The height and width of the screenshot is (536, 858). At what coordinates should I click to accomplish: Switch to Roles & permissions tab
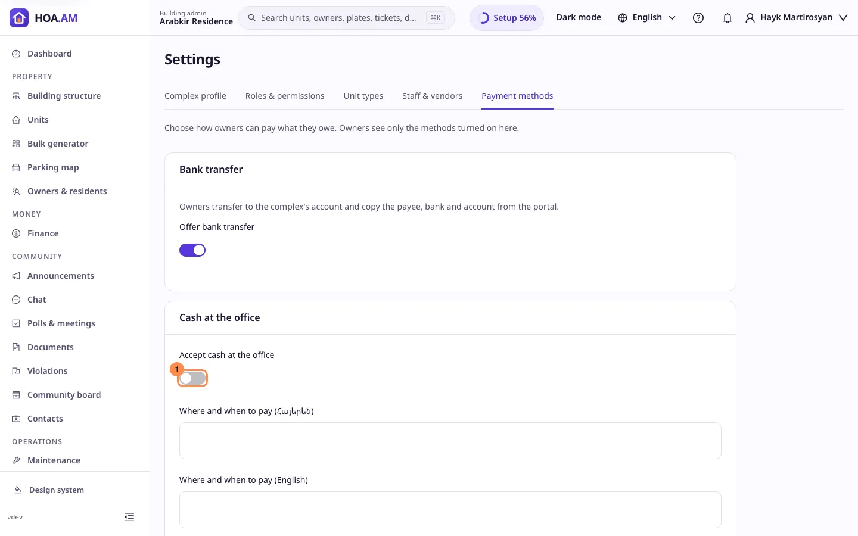[285, 96]
